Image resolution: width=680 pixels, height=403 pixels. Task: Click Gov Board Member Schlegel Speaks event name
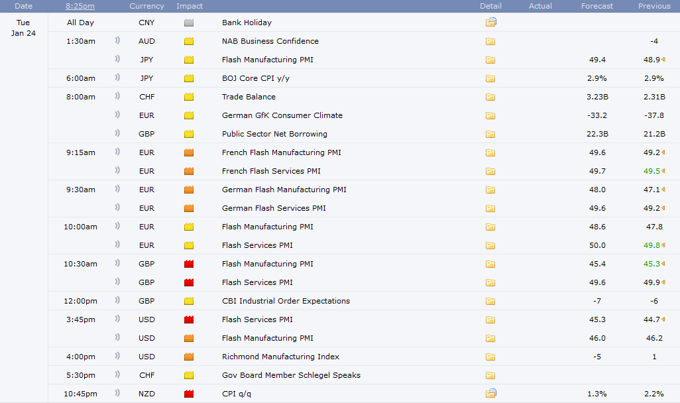coord(291,375)
